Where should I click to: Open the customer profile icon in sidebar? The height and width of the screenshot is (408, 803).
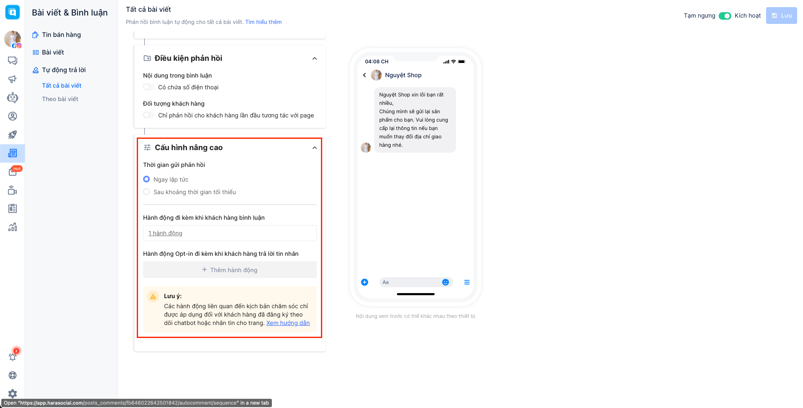click(13, 116)
